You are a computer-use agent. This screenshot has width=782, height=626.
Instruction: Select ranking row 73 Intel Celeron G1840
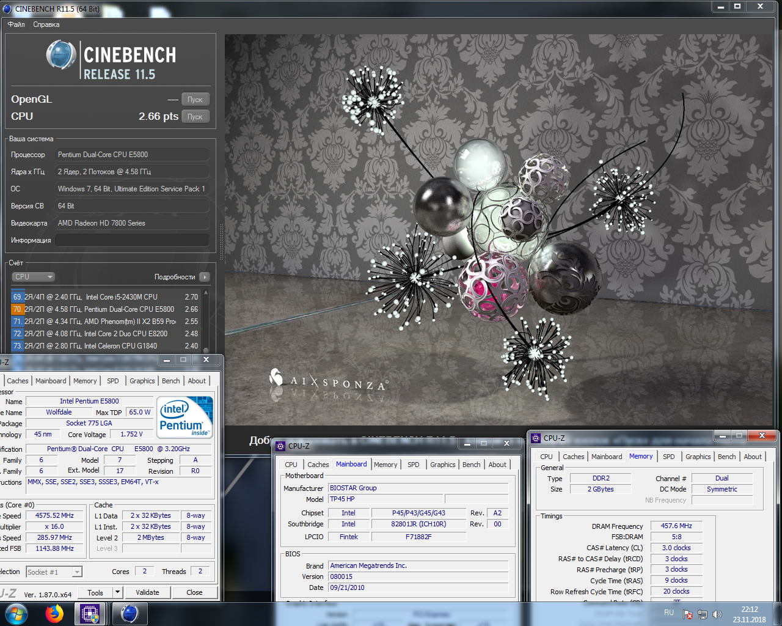coord(106,346)
